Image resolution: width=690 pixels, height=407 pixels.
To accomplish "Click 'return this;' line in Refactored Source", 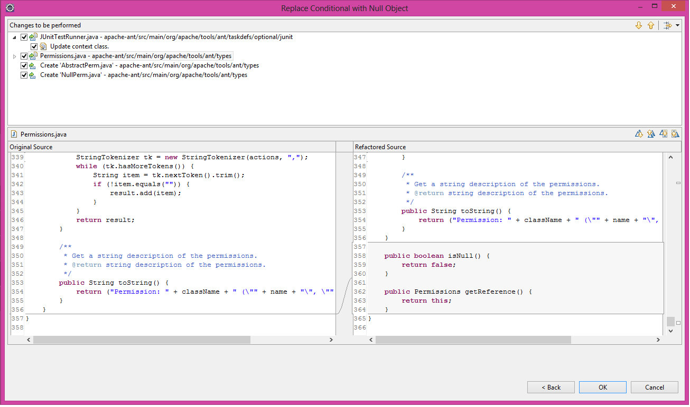I will tap(426, 301).
